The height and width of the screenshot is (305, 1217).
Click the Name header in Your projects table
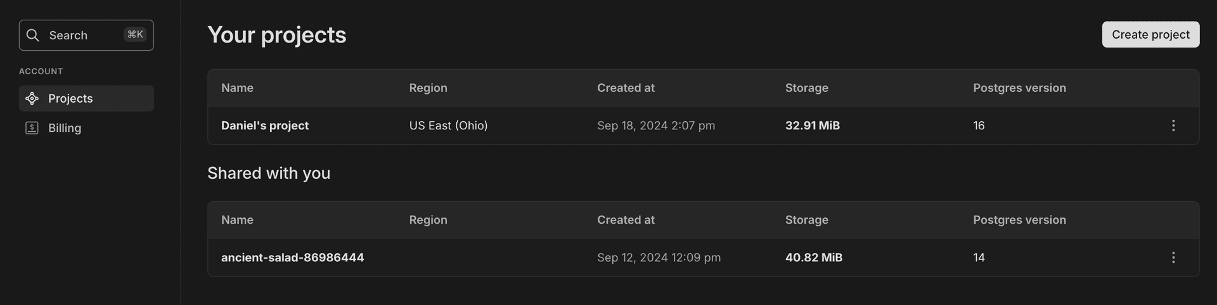point(237,88)
